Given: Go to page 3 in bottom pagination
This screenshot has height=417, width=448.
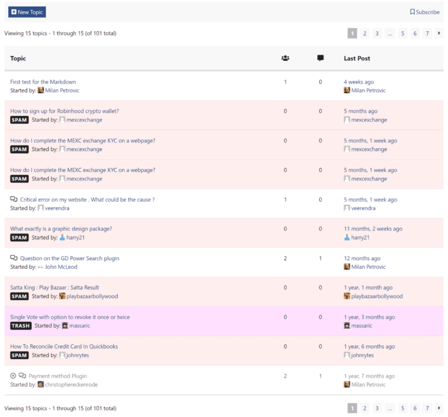Looking at the screenshot, I should 377,408.
